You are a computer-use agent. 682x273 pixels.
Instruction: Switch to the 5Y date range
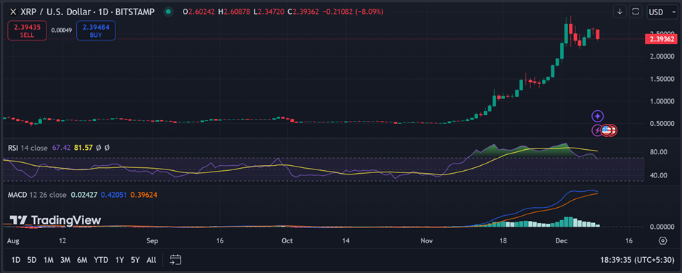coord(135,260)
